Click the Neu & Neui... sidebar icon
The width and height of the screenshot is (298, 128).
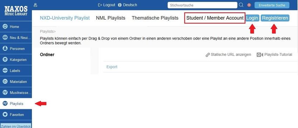(x=5, y=38)
